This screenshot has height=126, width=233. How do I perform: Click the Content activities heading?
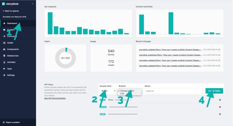(x=144, y=7)
